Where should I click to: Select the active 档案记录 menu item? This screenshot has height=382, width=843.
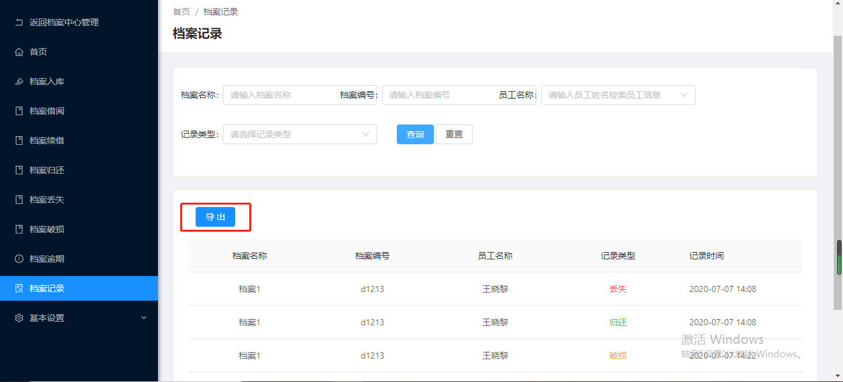point(79,288)
